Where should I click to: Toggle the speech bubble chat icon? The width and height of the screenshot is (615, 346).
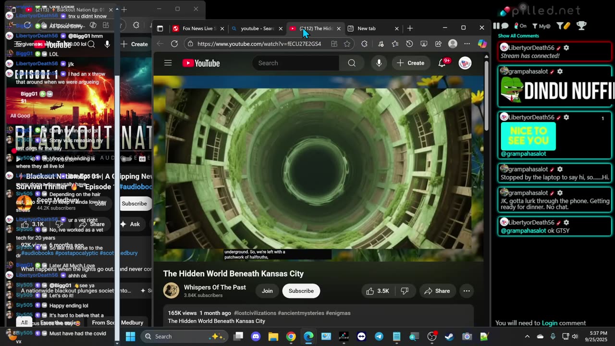click(505, 26)
